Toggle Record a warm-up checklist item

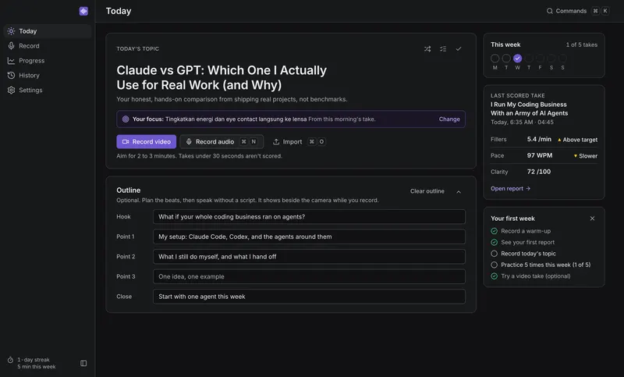pos(521,231)
